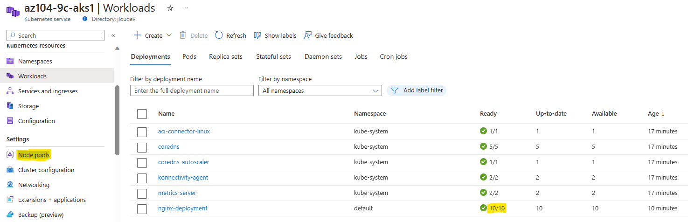Image resolution: width=688 pixels, height=222 pixels.
Task: Tick checkbox for metrics-server row
Action: point(142,193)
